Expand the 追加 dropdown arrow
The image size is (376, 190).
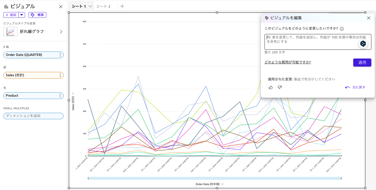[x=22, y=15]
